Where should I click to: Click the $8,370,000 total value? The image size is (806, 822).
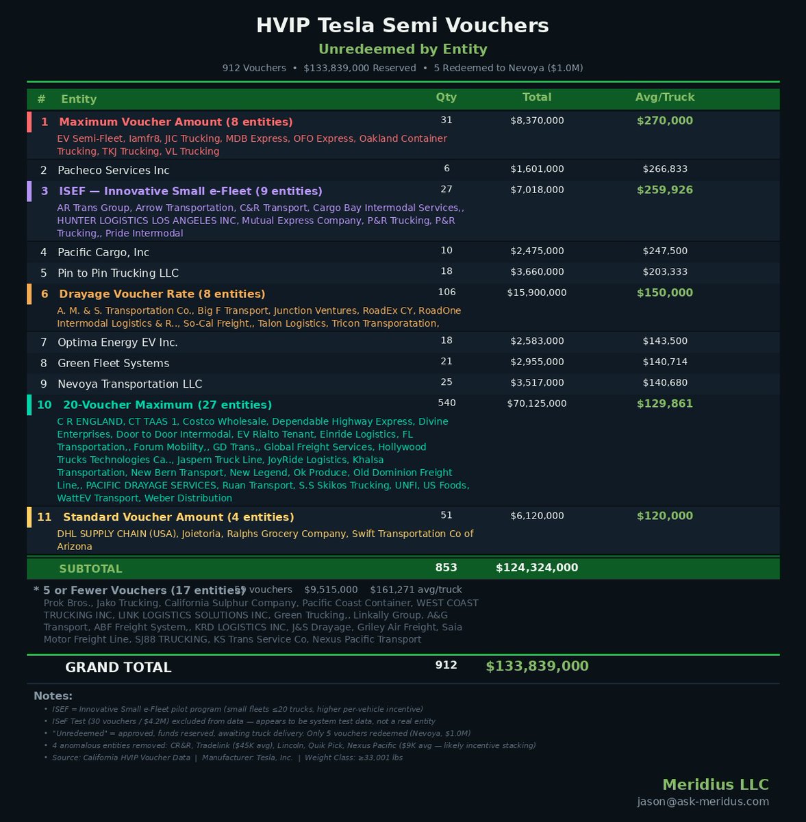tap(537, 121)
